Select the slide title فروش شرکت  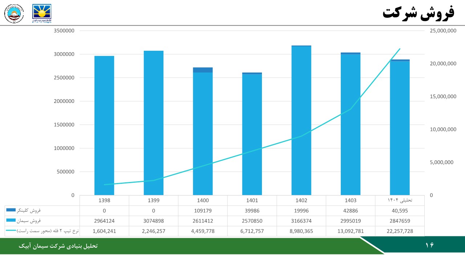418,13
